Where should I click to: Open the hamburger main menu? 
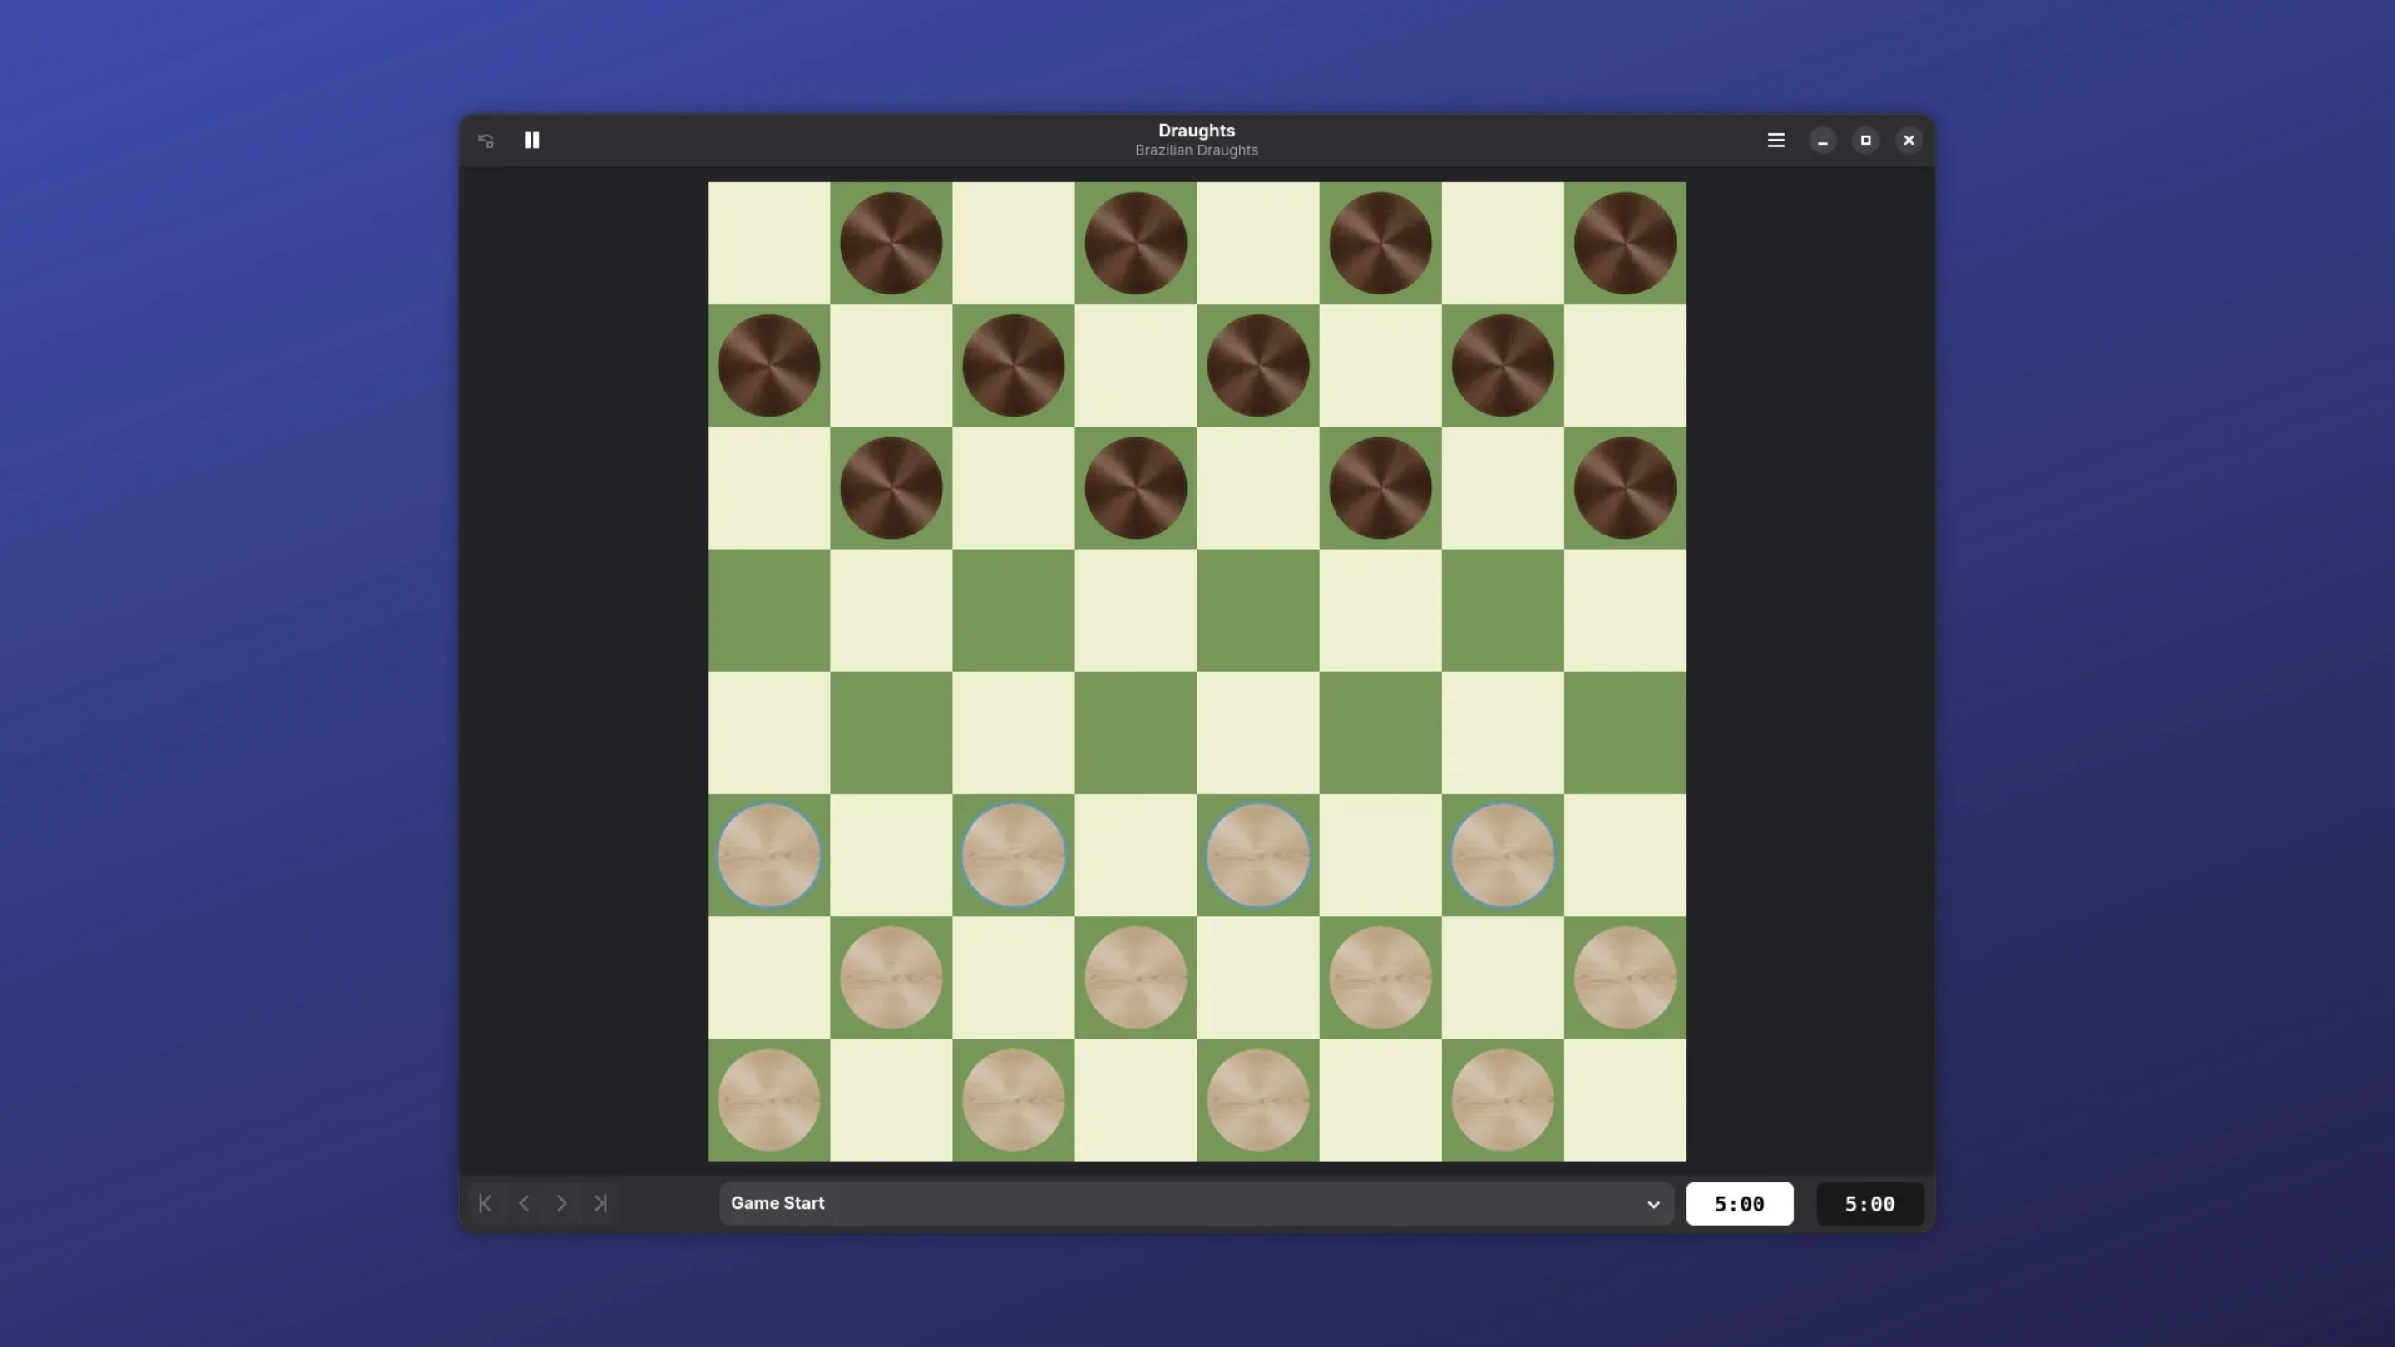pyautogui.click(x=1775, y=141)
